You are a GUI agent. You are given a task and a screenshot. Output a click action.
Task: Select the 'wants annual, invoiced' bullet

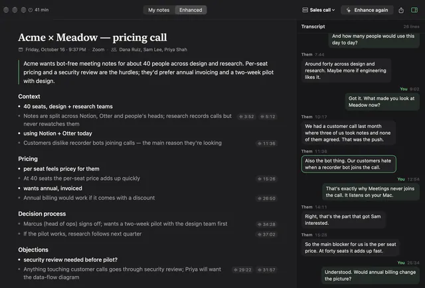coord(52,188)
